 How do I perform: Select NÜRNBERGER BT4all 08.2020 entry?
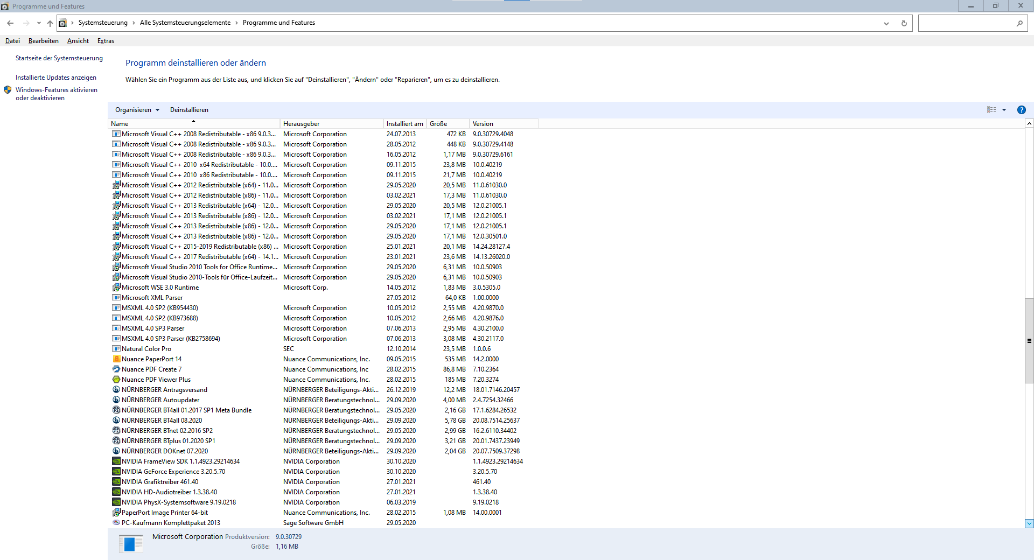click(324, 421)
